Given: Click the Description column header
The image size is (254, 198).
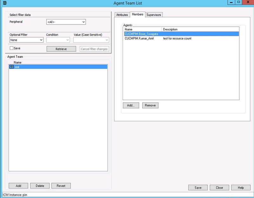Looking at the screenshot, I should pyautogui.click(x=200, y=29).
